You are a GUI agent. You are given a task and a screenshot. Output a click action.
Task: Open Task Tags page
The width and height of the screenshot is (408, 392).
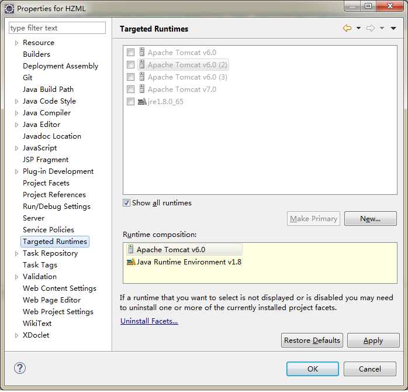(40, 265)
